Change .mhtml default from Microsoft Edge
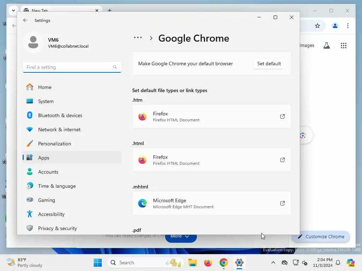362x271 pixels. click(x=211, y=203)
